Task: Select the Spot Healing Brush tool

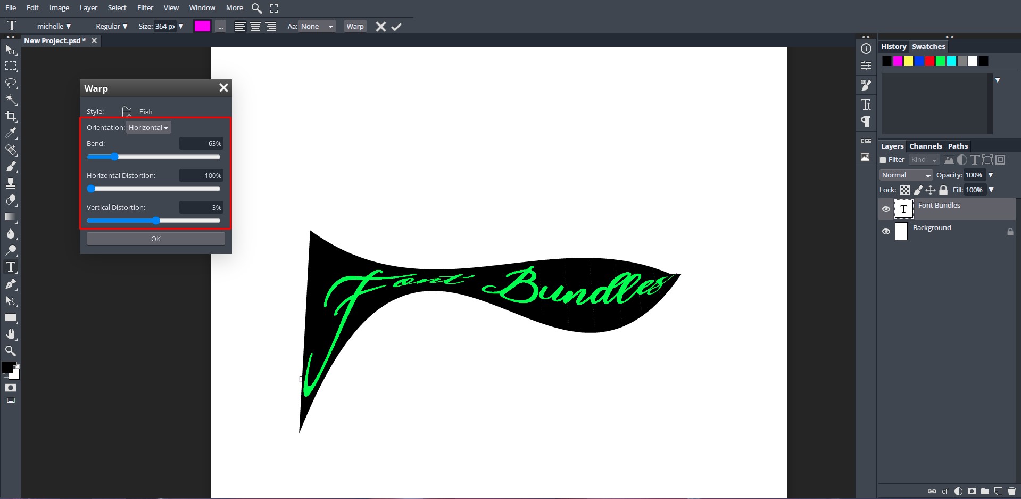Action: [11, 150]
